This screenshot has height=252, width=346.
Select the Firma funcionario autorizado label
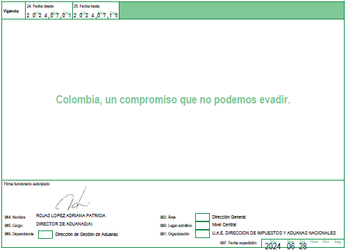pos(27,184)
